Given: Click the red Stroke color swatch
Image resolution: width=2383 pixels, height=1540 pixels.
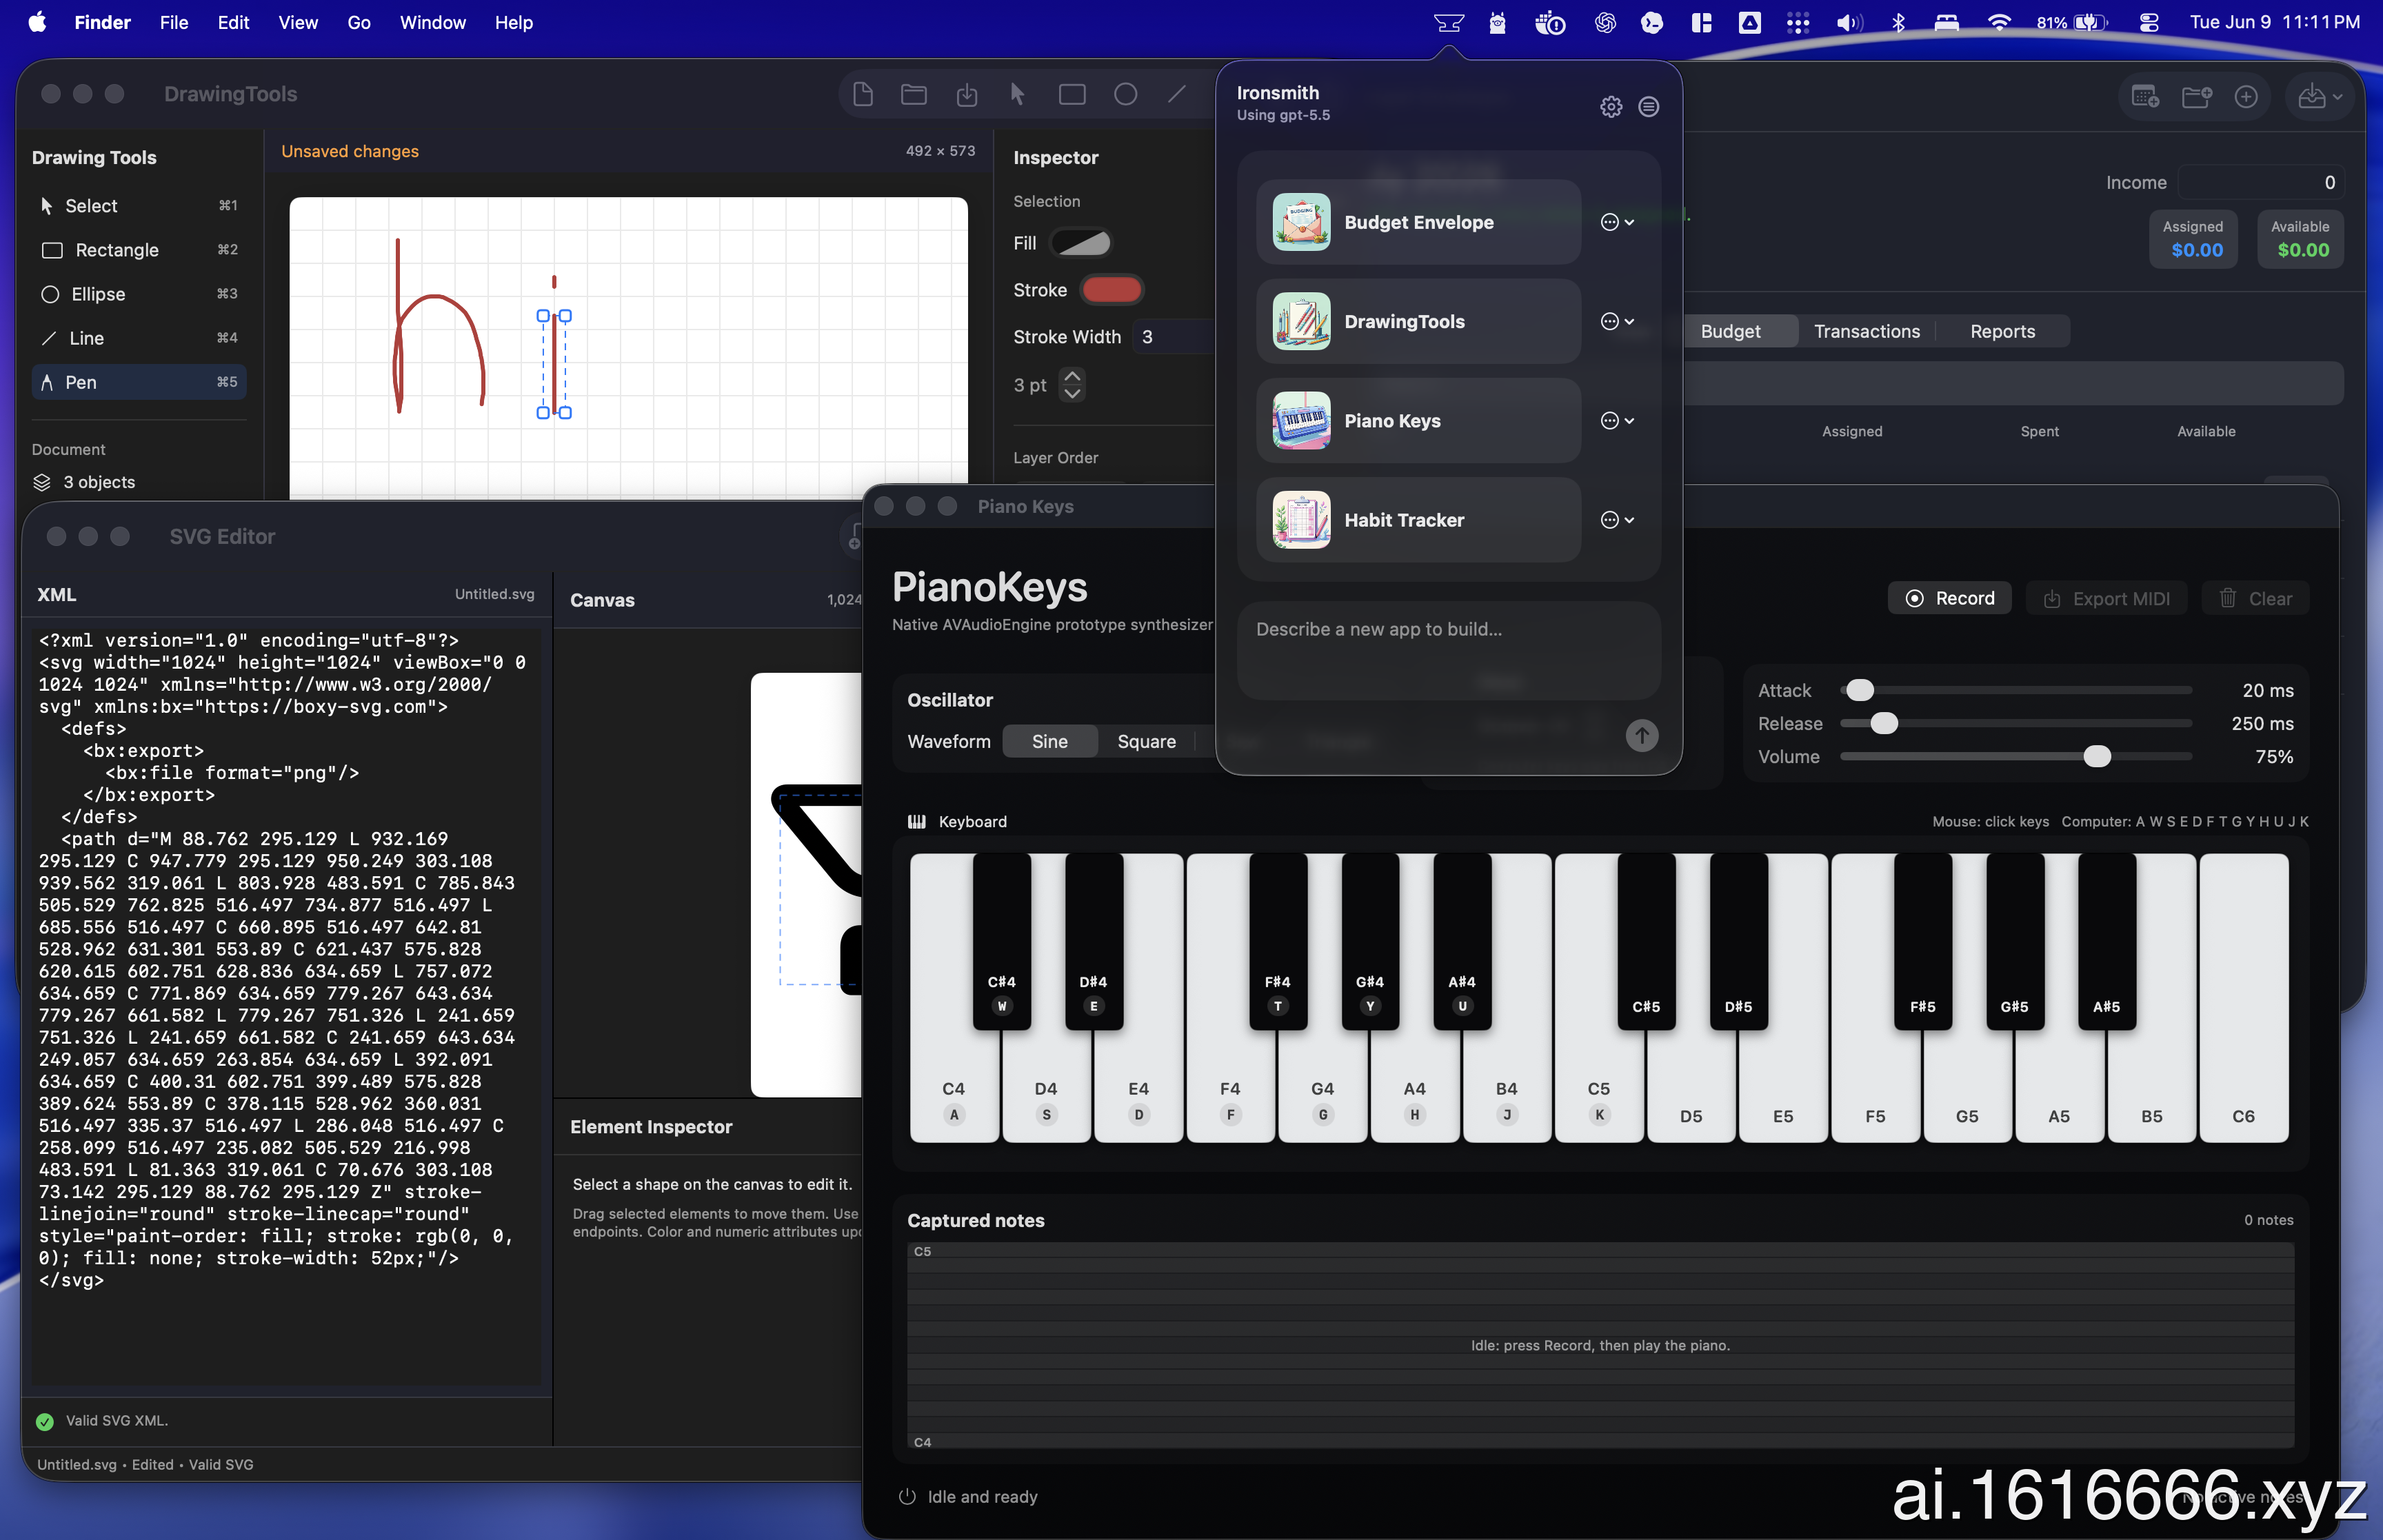Looking at the screenshot, I should click(1111, 290).
